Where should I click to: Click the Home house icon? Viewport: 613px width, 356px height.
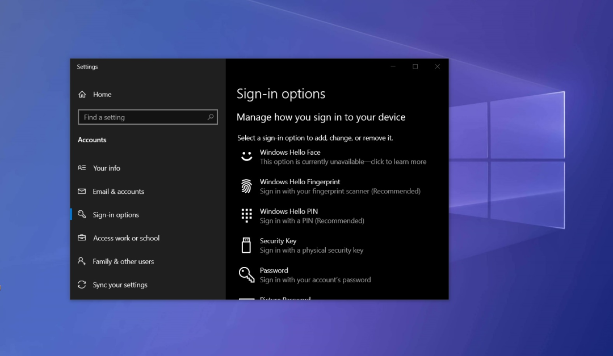pyautogui.click(x=82, y=95)
